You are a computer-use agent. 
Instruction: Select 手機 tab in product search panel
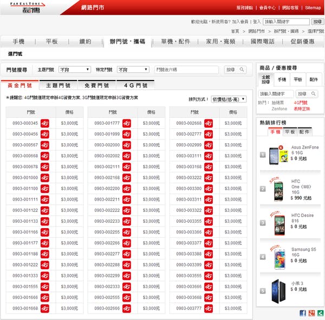click(x=282, y=79)
